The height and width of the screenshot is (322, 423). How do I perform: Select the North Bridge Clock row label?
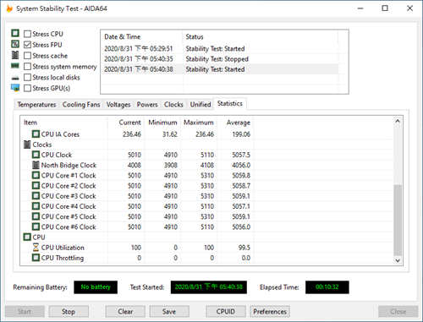69,165
